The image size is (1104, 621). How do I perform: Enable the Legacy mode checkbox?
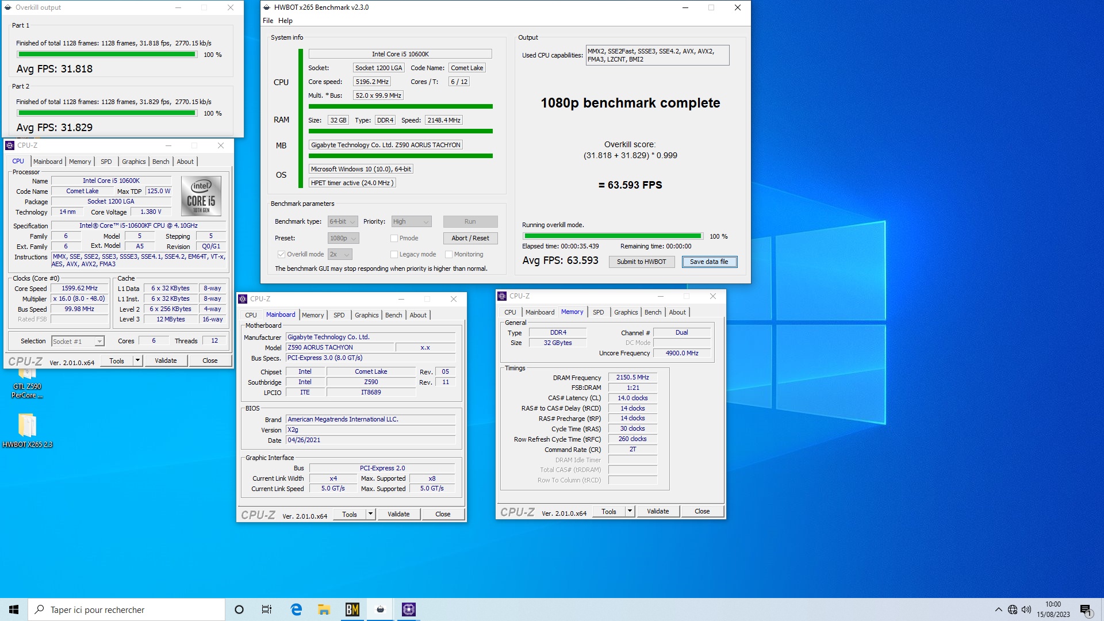(394, 254)
